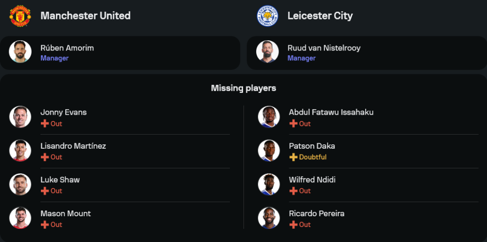Click the yellow Doubtful injury cross icon
The height and width of the screenshot is (242, 487).
293,157
